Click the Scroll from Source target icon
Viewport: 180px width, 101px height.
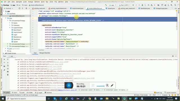(x=19, y=8)
